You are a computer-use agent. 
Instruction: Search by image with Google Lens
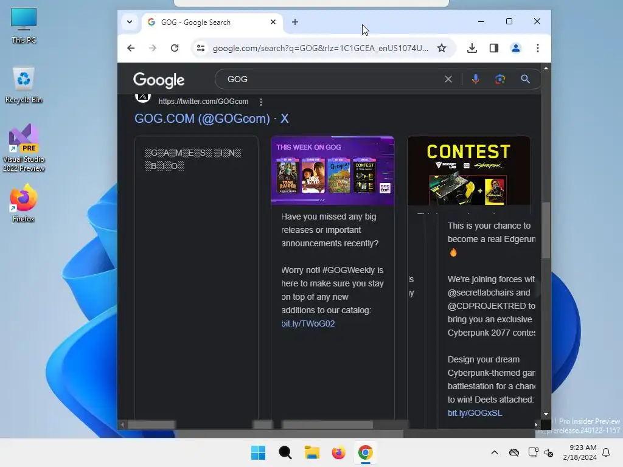[x=500, y=79]
